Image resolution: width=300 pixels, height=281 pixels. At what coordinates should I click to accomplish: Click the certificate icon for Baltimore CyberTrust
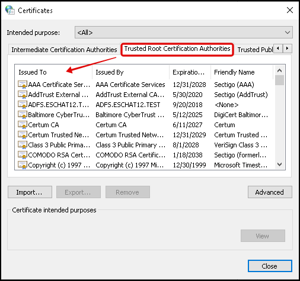23,115
